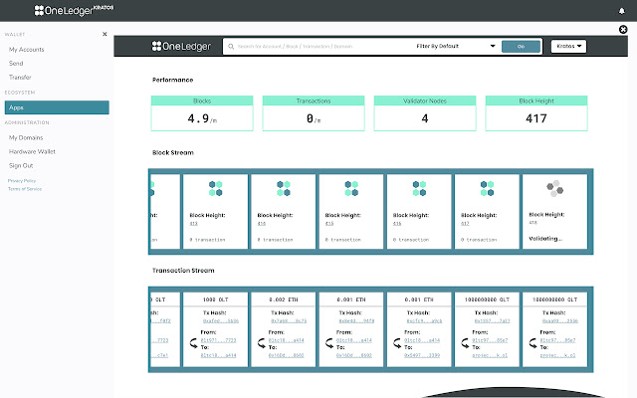Select the hexagon icon of block 417
The image size is (637, 398).
487,188
